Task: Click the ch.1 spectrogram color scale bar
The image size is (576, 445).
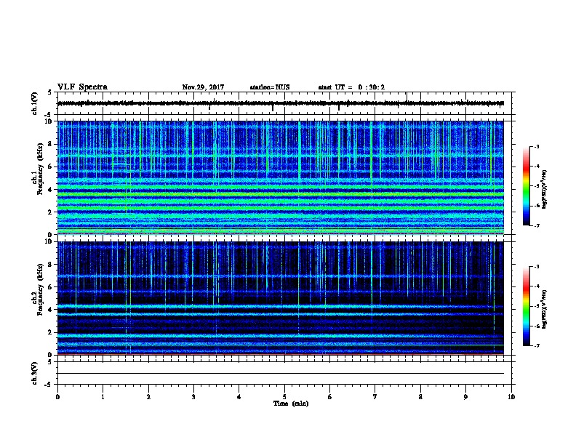Action: pos(526,186)
